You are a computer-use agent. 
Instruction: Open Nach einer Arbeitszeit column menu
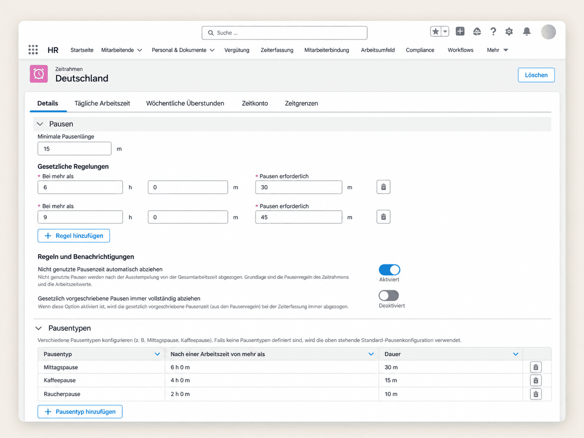371,354
